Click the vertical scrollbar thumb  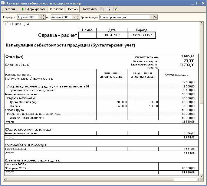201,64
